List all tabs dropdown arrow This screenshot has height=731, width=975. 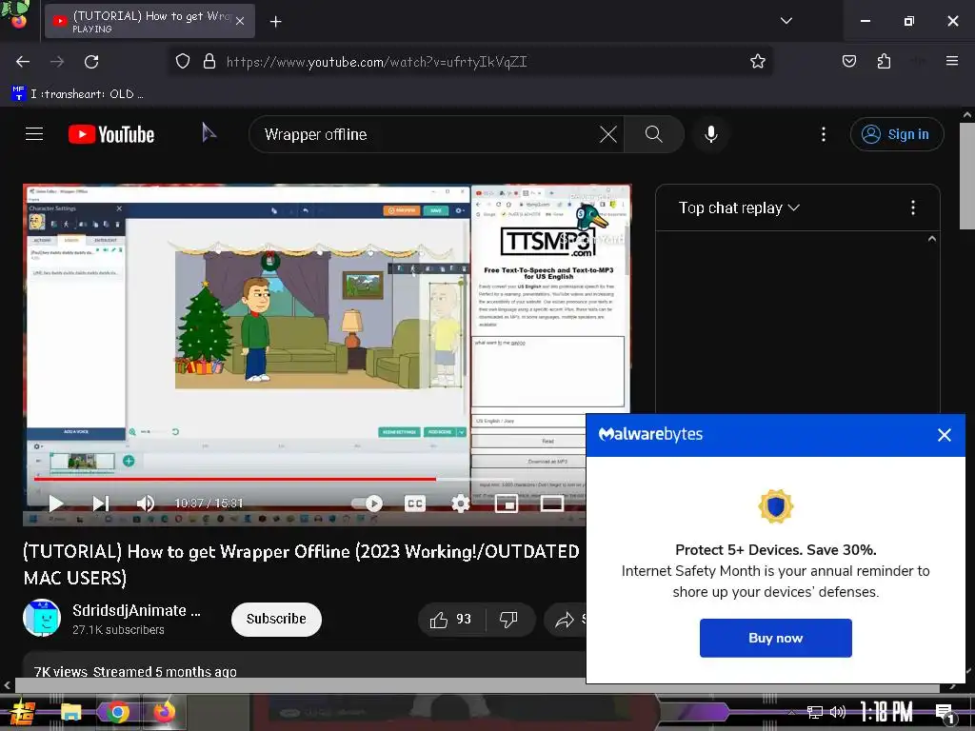(x=786, y=21)
